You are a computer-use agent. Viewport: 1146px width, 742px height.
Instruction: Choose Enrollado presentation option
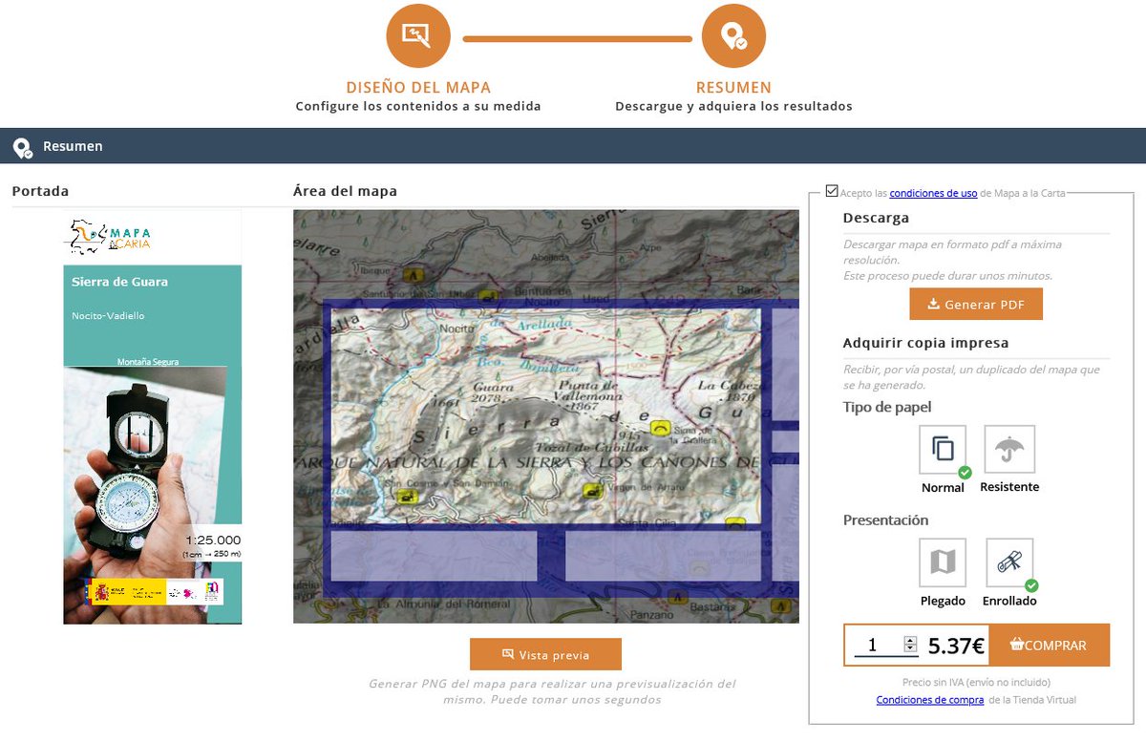coord(1009,562)
